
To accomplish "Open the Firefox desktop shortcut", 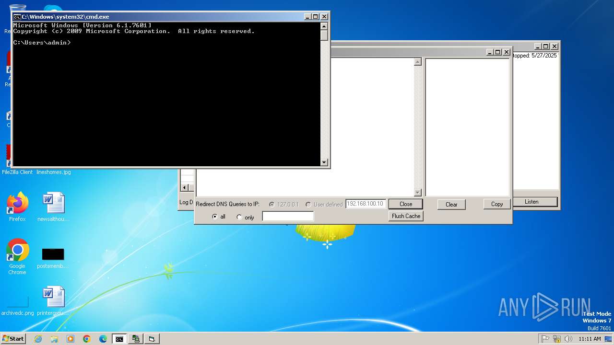I will 17,207.
